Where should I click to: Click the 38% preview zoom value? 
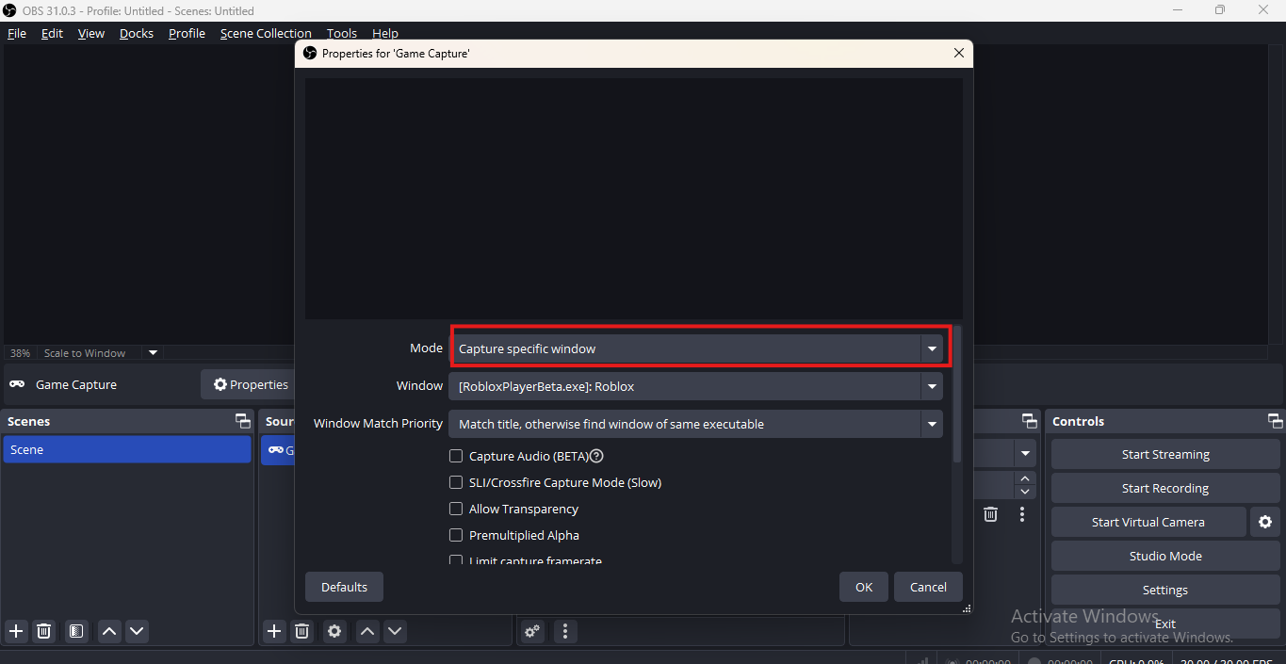20,353
